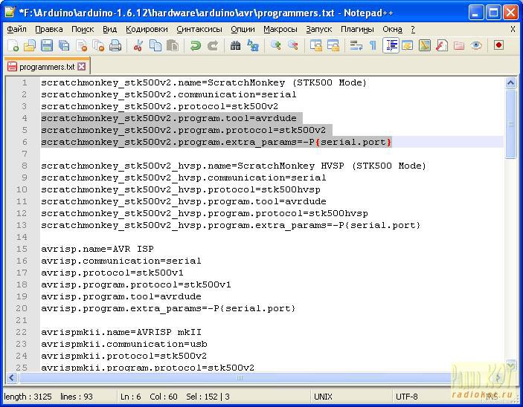Click the UTF-8 encoding status field
Image resolution: width=523 pixels, height=407 pixels.
pyautogui.click(x=407, y=397)
